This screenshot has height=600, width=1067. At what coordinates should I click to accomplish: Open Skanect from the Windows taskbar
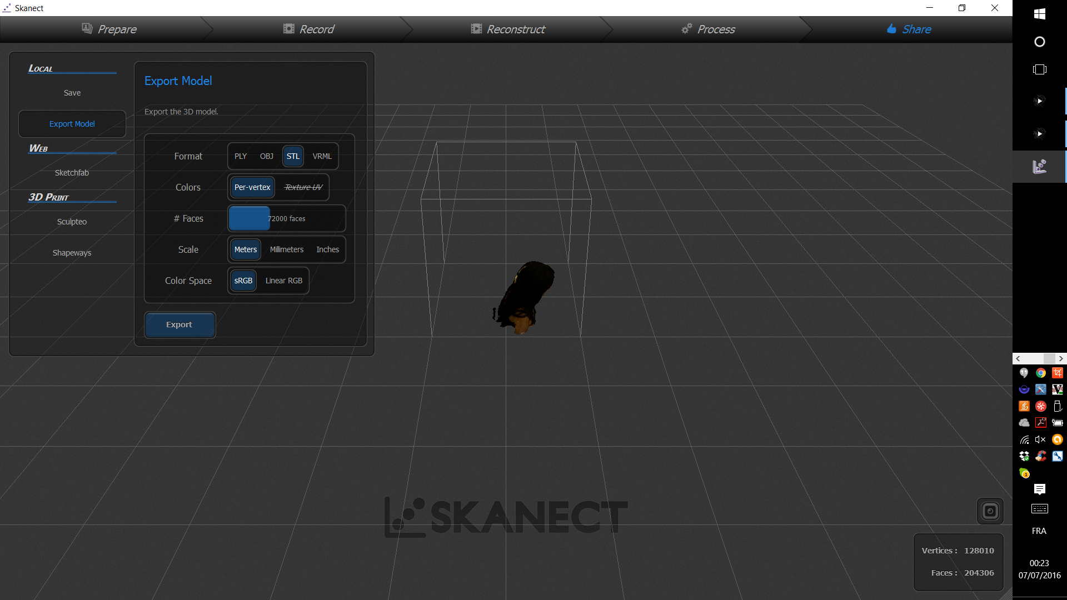[1039, 166]
